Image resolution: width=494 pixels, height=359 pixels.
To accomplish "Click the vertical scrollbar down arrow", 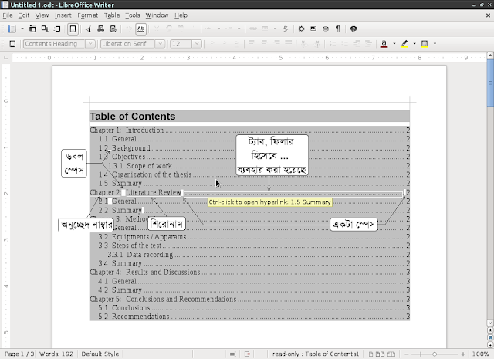I will point(490,323).
